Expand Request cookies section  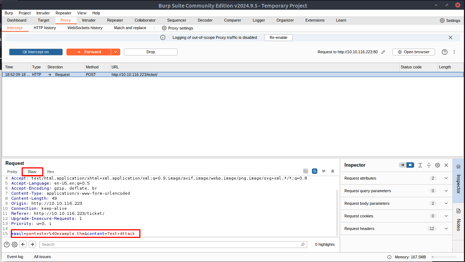[396, 216]
